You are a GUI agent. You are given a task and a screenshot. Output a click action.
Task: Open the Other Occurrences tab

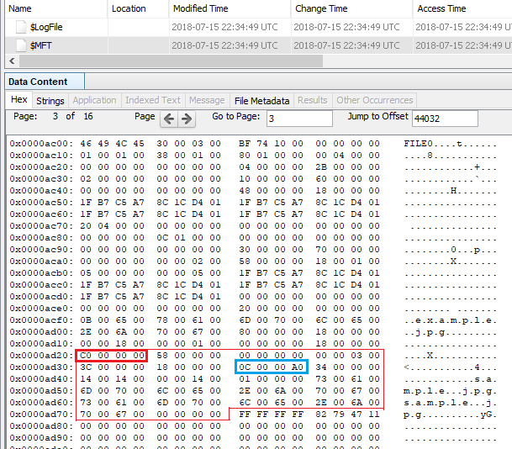(375, 100)
